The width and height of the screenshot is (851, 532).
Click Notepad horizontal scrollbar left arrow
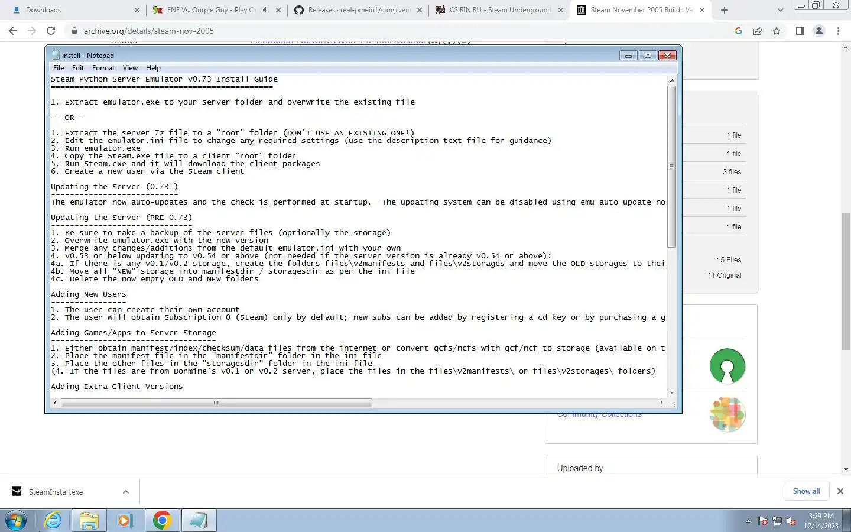tap(55, 403)
